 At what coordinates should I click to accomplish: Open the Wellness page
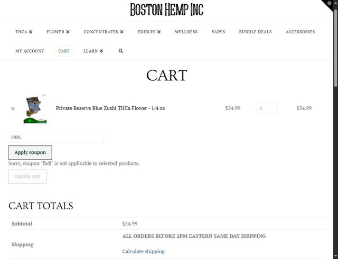click(186, 32)
